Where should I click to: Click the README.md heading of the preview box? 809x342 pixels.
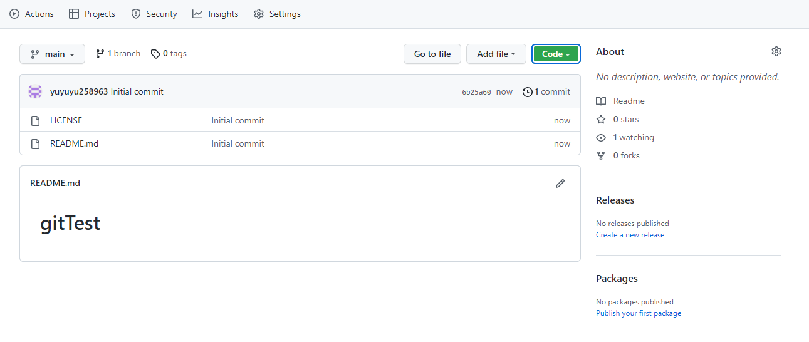[x=55, y=184]
